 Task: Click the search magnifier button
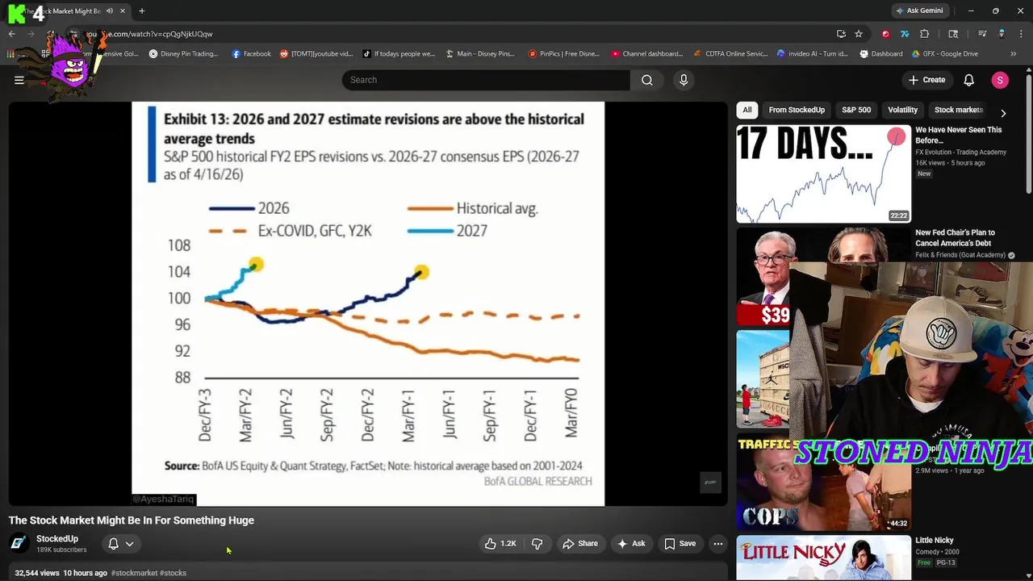click(647, 80)
